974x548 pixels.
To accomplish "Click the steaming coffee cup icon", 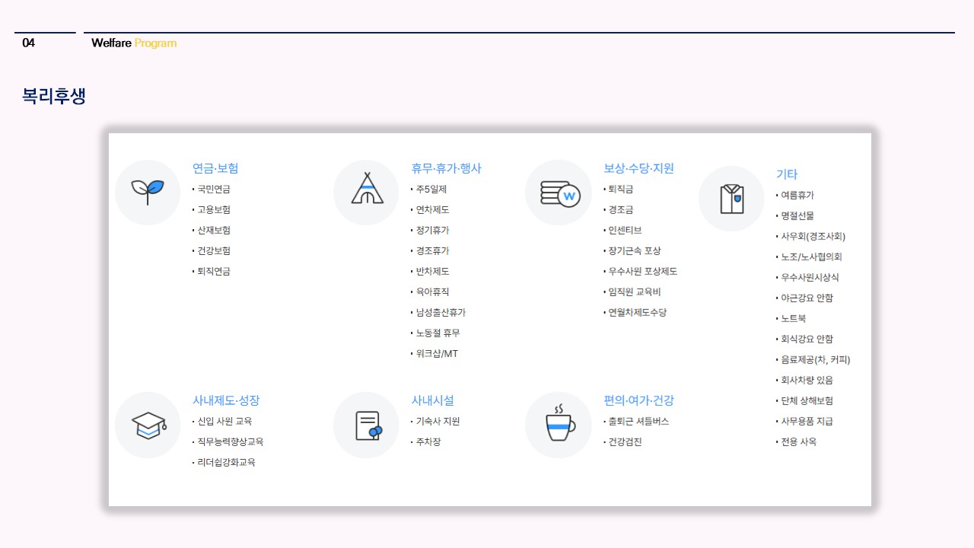I will tap(559, 425).
